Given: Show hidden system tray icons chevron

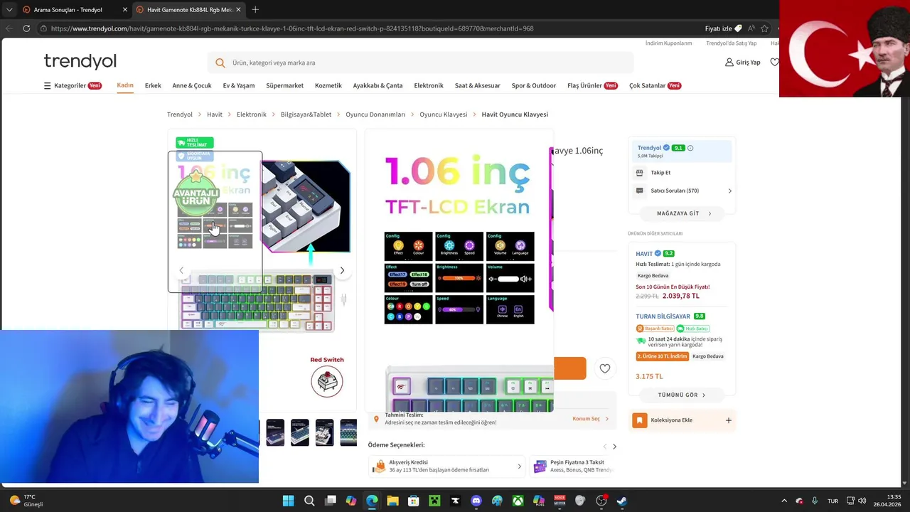Looking at the screenshot, I should (784, 501).
